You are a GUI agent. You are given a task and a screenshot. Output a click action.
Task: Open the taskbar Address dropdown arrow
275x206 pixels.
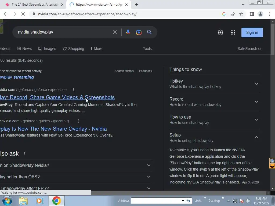pyautogui.click(x=183, y=201)
